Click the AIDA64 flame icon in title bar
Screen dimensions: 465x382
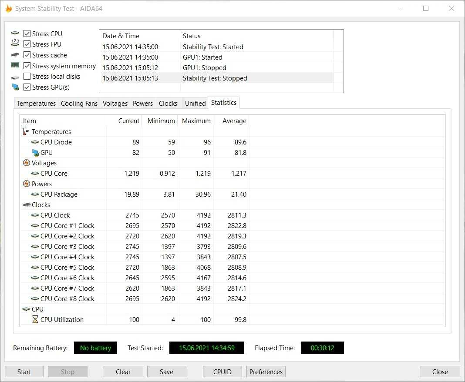8,8
